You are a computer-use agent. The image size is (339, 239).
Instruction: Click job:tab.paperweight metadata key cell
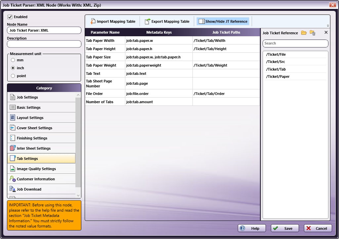[159, 65]
